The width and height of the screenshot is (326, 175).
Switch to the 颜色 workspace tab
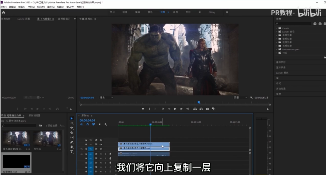coord(150,12)
